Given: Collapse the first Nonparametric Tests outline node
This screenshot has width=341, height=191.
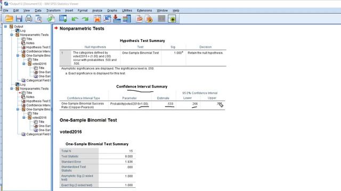Looking at the screenshot, I should coord(12,34).
